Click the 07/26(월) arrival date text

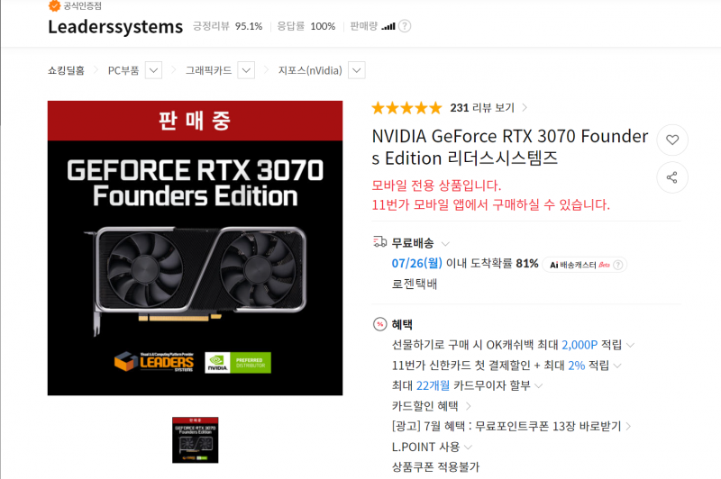coord(416,263)
